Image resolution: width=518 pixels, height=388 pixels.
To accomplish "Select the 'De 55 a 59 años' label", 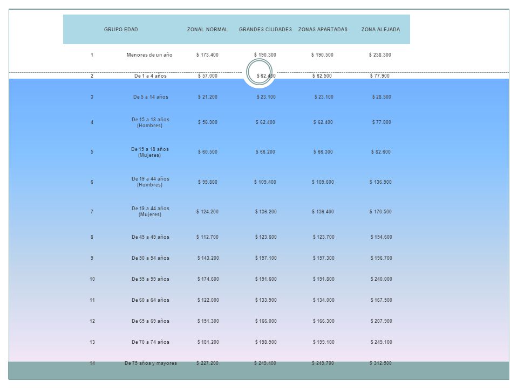I will (151, 279).
